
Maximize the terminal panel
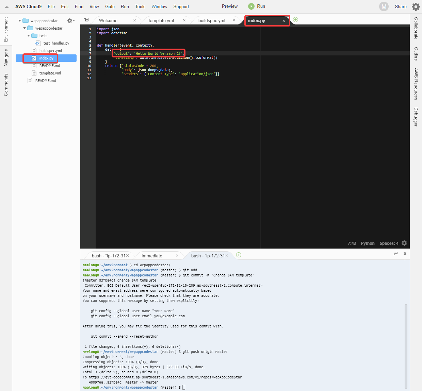pos(396,254)
